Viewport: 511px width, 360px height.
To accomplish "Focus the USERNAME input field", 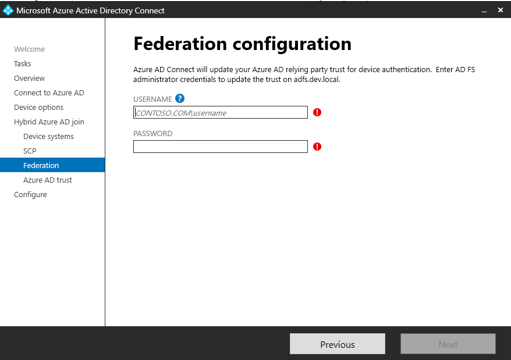I will (220, 113).
